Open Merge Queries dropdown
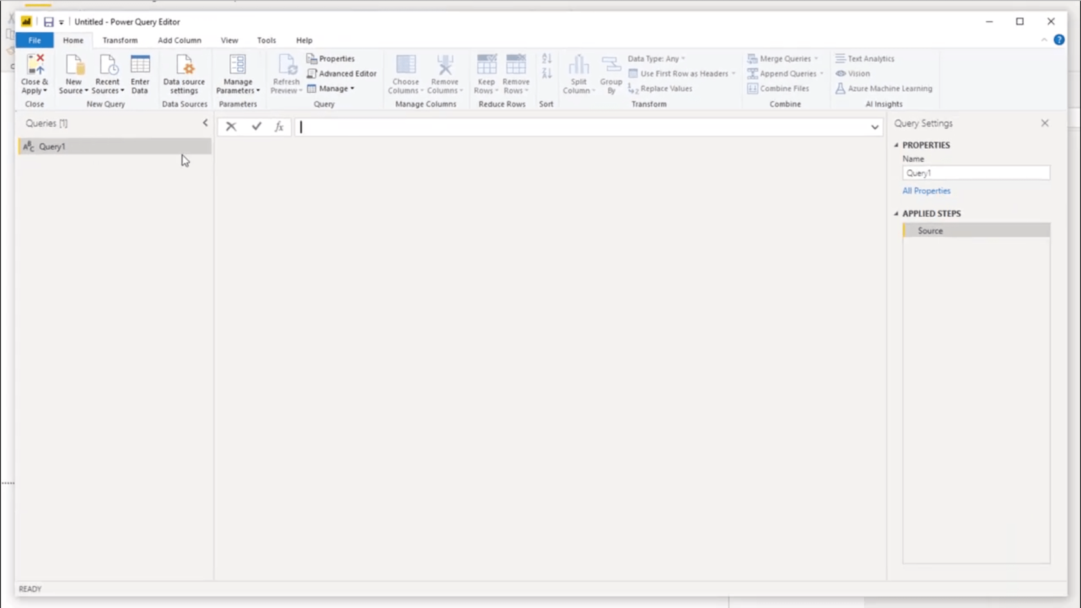Viewport: 1081px width, 608px height. [783, 59]
